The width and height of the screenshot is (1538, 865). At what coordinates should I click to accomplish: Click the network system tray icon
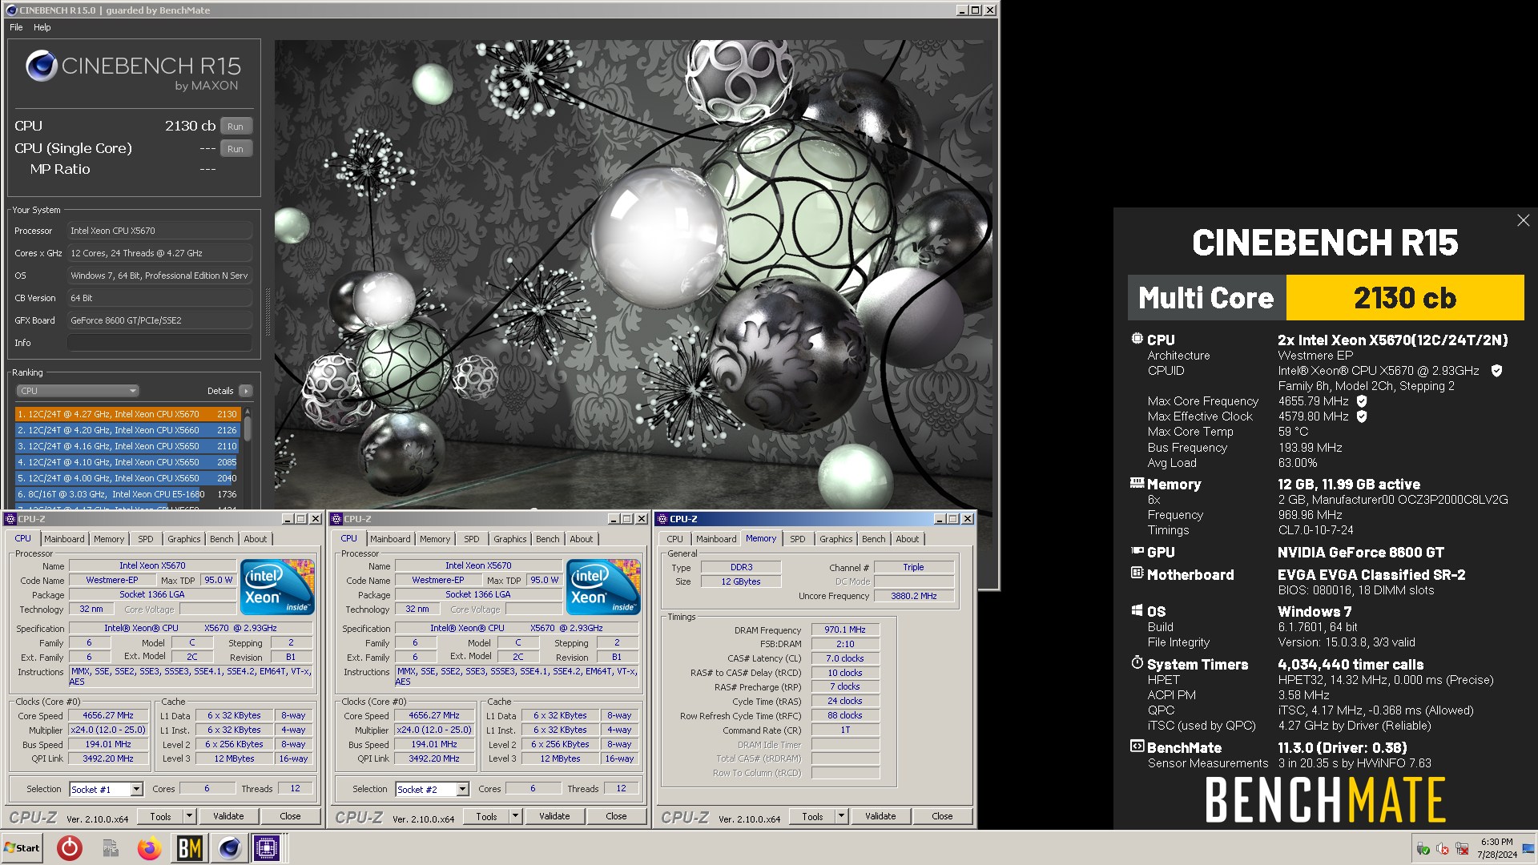pyautogui.click(x=1462, y=848)
